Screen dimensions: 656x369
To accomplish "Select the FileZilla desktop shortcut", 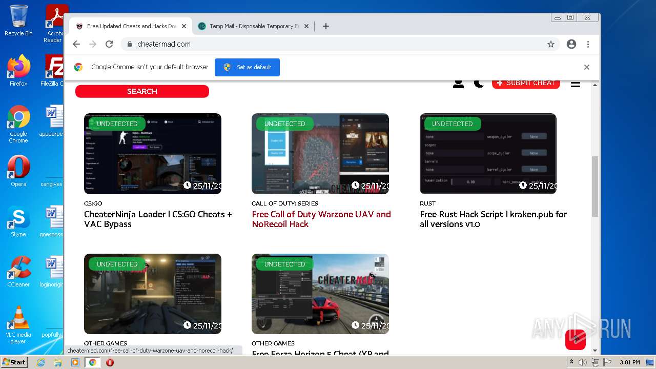I will point(52,71).
